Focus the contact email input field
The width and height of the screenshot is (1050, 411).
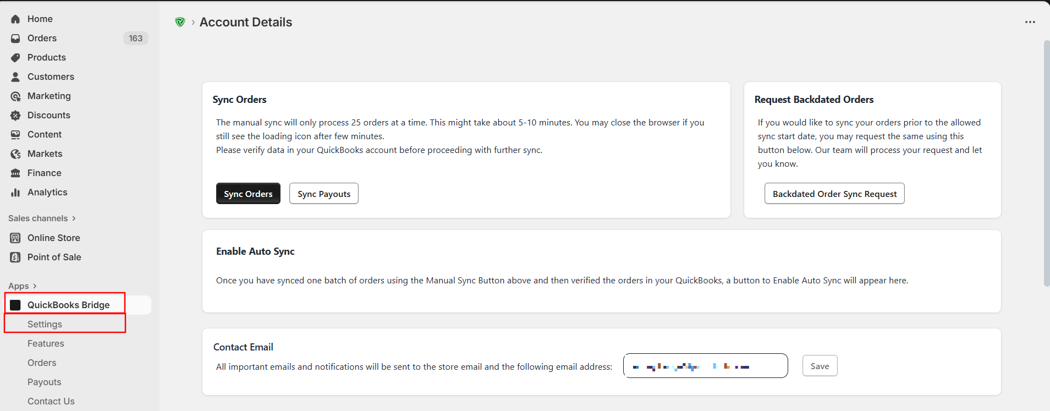[x=705, y=366]
